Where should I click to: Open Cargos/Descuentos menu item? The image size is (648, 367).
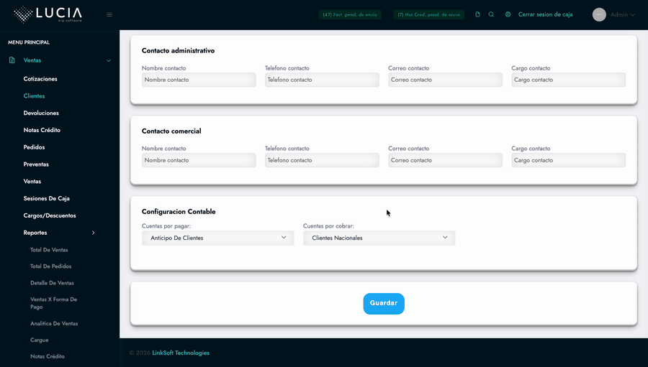click(x=50, y=215)
